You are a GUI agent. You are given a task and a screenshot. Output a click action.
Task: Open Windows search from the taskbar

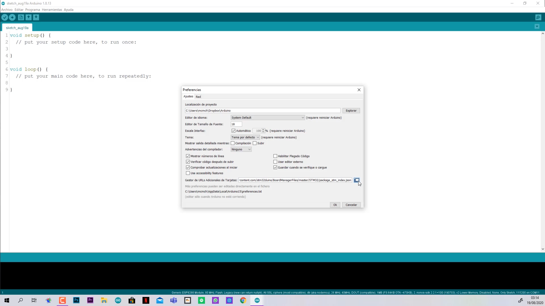point(20,300)
